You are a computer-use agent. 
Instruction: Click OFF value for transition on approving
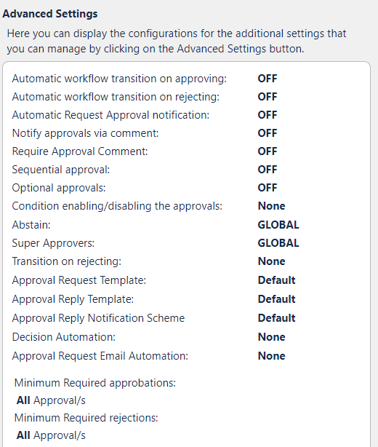(x=268, y=79)
